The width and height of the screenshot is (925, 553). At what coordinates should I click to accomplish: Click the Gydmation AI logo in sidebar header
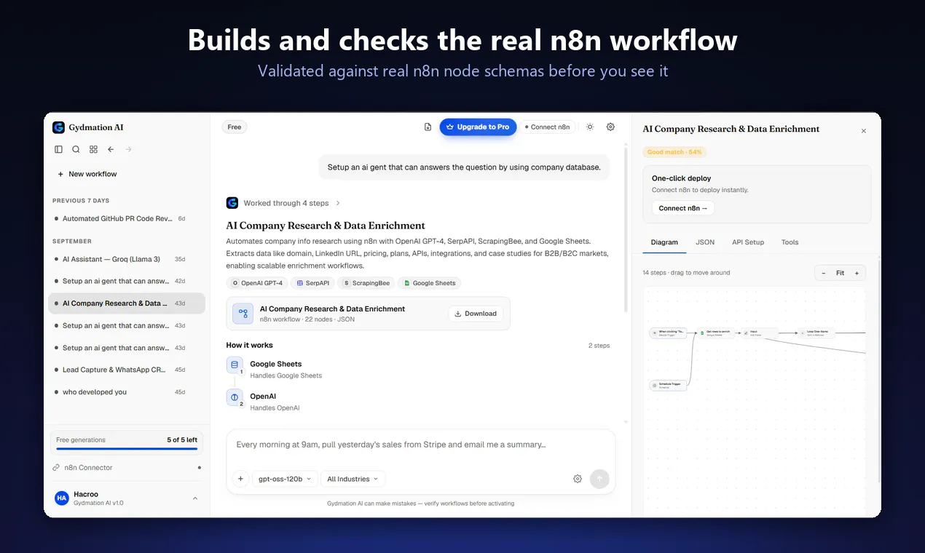click(58, 127)
